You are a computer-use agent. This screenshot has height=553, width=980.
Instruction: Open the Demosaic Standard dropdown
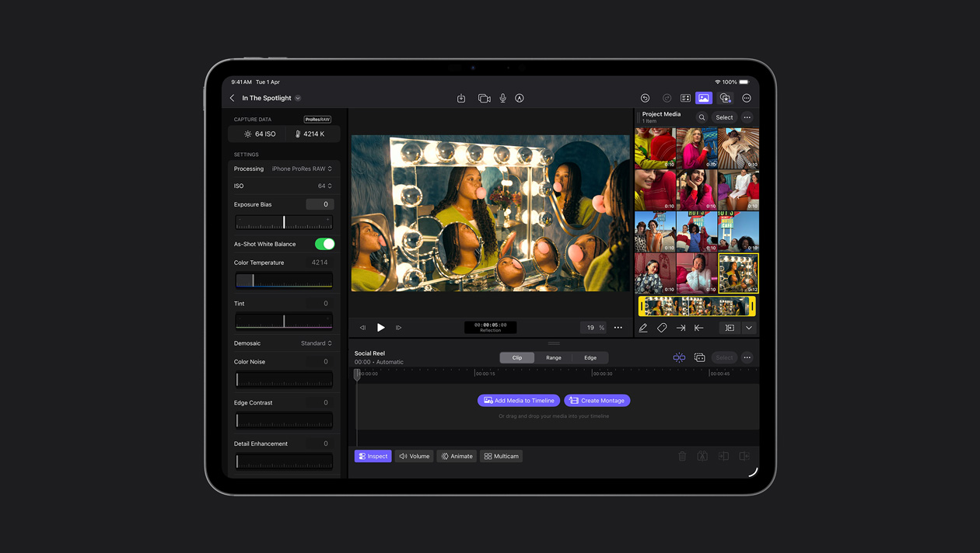coord(317,343)
